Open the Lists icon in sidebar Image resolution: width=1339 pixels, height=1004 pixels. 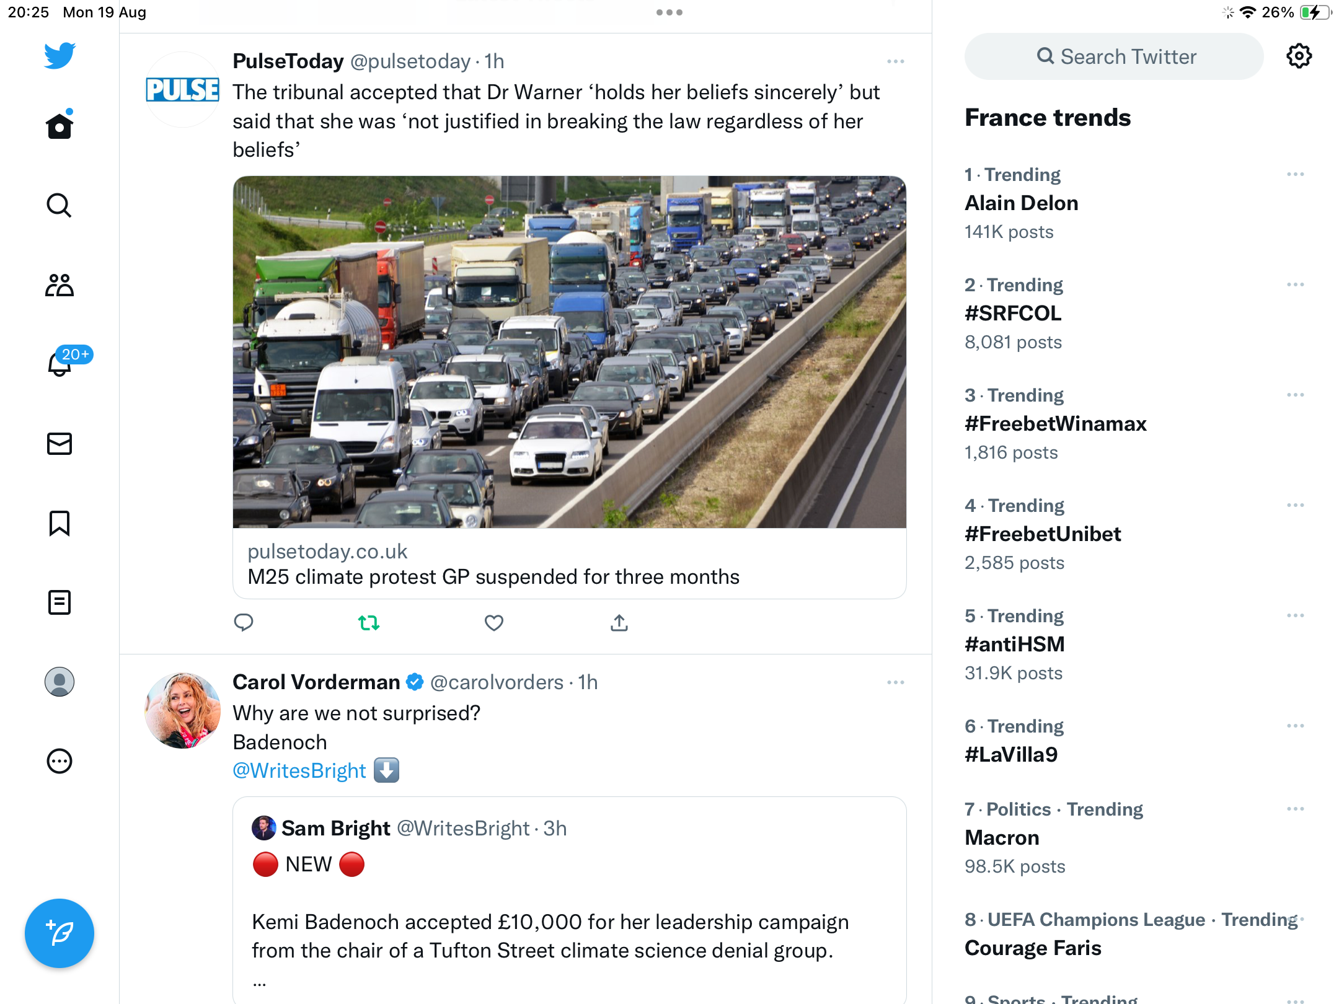[x=60, y=602]
